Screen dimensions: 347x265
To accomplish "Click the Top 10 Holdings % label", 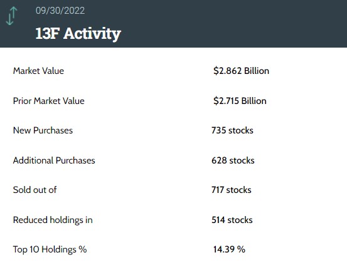I will click(x=50, y=249).
